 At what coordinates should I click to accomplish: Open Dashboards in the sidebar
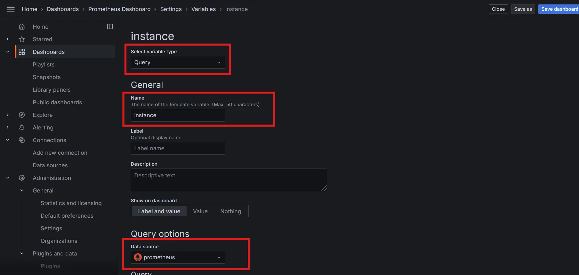49,52
